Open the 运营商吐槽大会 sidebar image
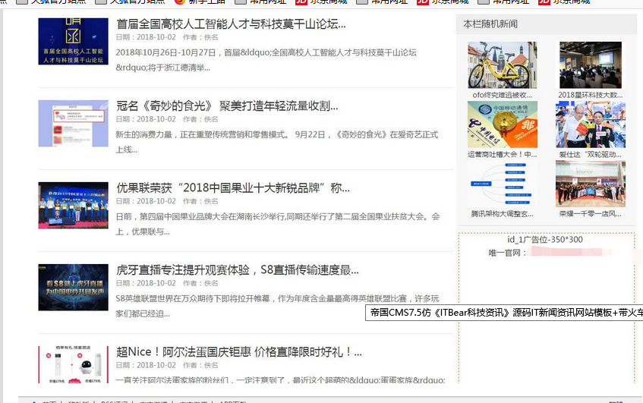The height and width of the screenshot is (403, 643). [x=503, y=124]
